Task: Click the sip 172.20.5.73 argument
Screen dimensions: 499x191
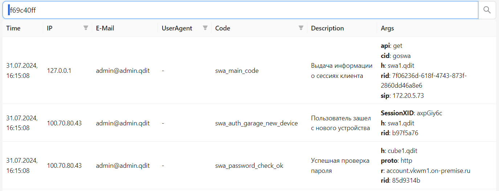Action: pyautogui.click(x=402, y=96)
